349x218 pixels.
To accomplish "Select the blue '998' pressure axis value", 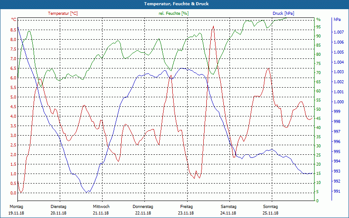I will (x=337, y=122).
